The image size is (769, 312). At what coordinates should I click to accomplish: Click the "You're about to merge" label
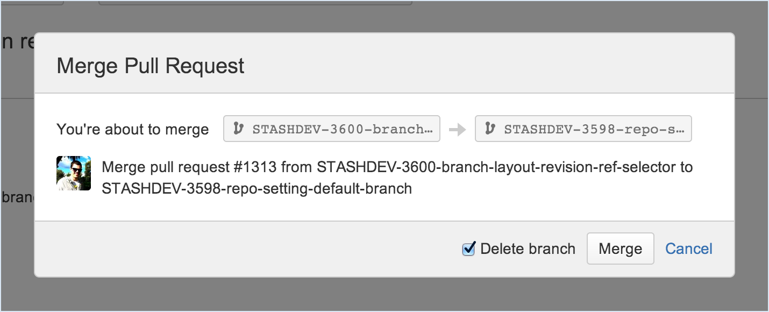tap(133, 130)
